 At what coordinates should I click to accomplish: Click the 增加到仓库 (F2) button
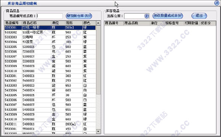coord(79,16)
